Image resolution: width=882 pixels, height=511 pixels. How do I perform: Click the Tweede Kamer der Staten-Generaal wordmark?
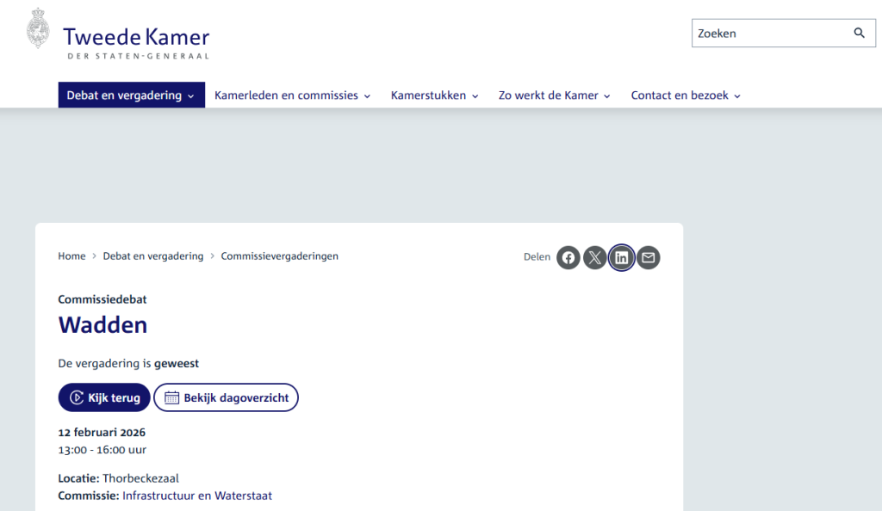136,42
